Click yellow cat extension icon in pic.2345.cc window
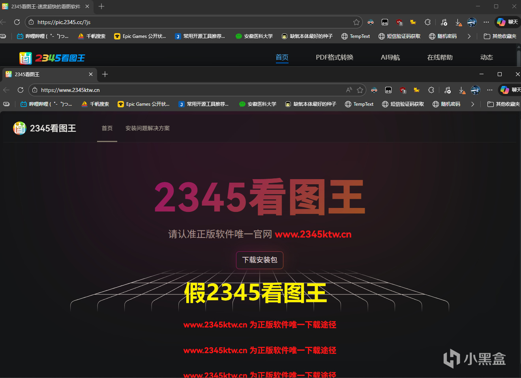521x378 pixels. tap(413, 22)
